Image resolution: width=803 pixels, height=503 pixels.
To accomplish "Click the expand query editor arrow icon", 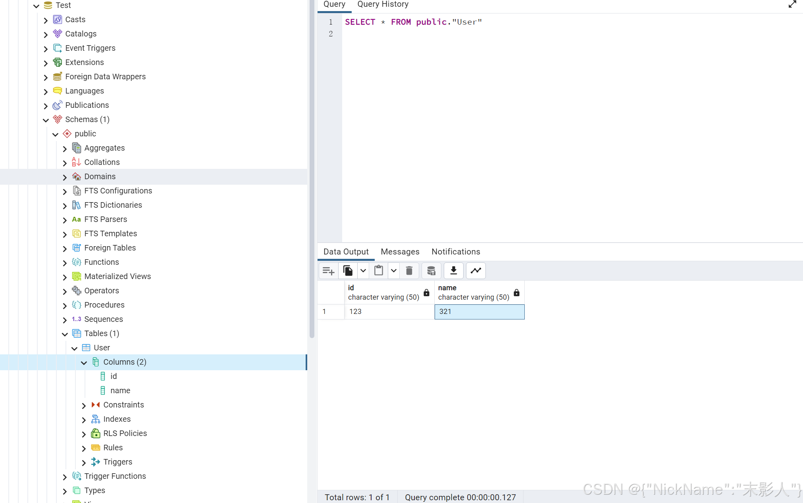I will click(792, 4).
